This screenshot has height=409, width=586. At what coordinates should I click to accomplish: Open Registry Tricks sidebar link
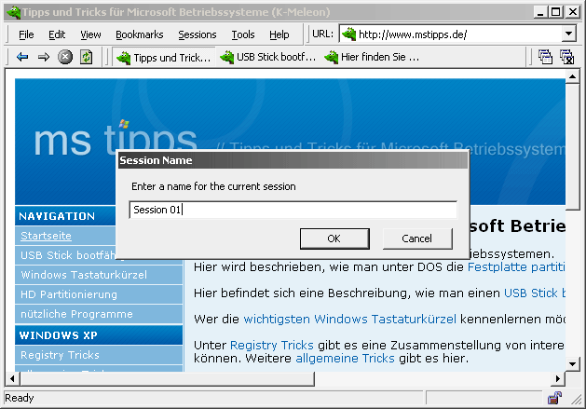(60, 355)
